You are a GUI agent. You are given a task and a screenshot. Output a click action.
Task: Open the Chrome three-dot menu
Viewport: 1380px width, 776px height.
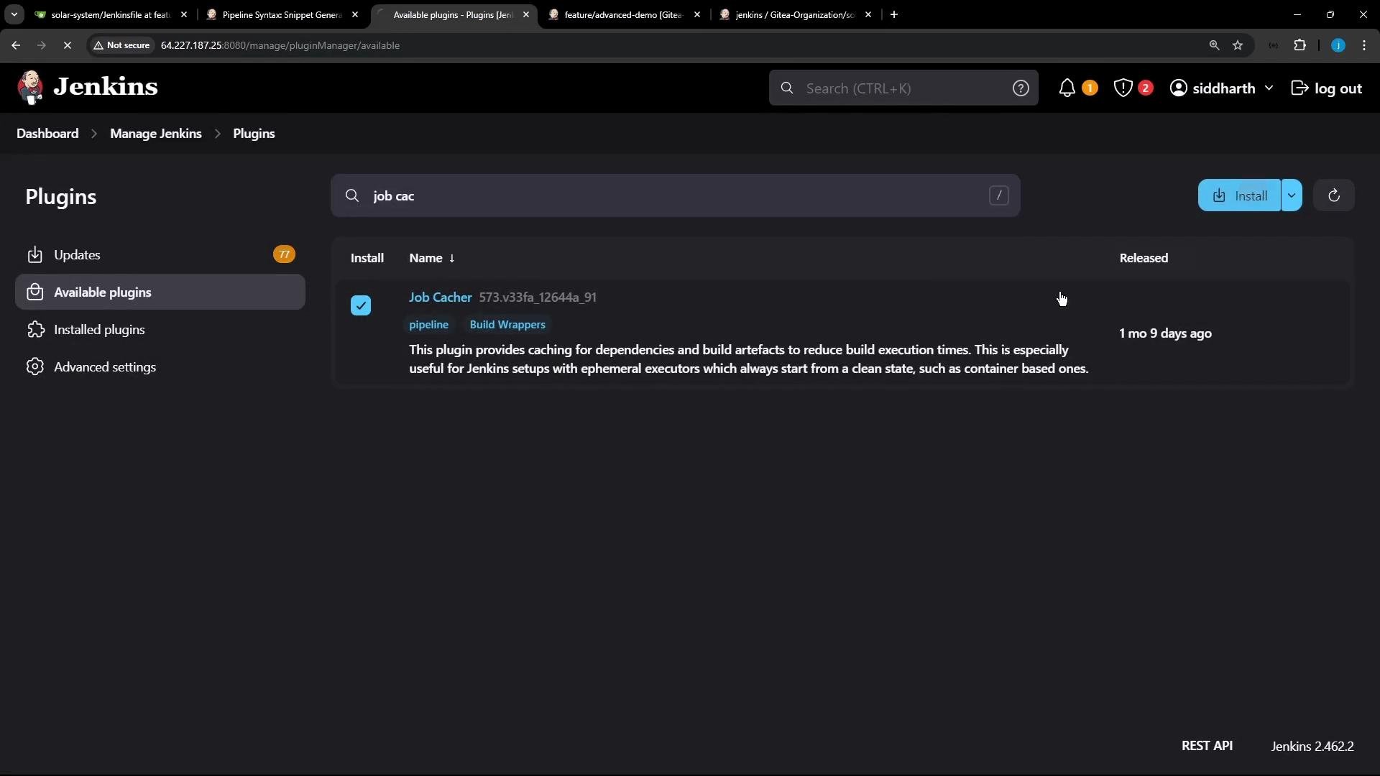(1364, 45)
